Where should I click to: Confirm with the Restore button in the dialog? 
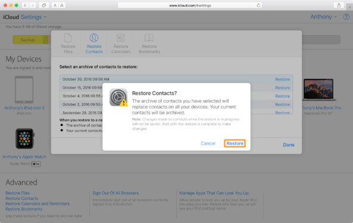click(x=235, y=144)
